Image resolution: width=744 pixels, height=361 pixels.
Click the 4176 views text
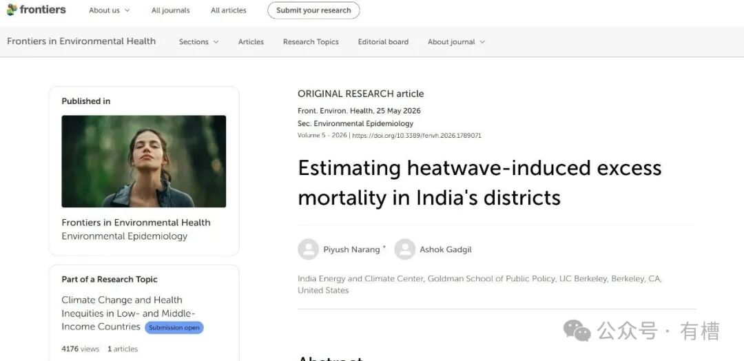tap(80, 349)
